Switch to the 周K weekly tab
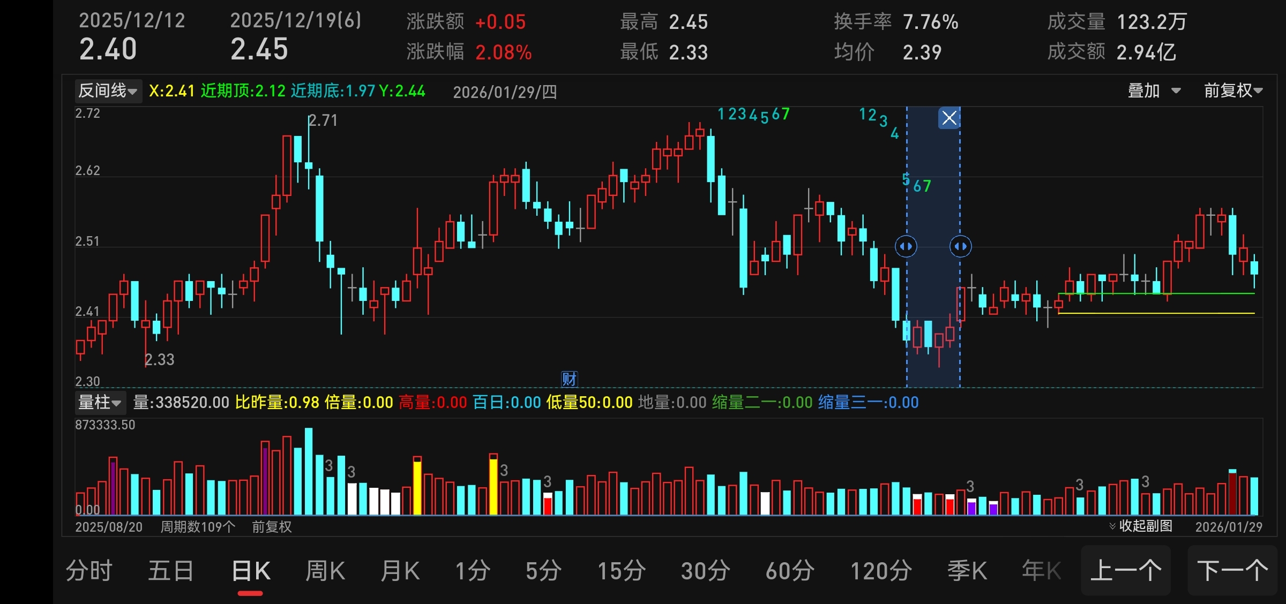 coord(325,571)
